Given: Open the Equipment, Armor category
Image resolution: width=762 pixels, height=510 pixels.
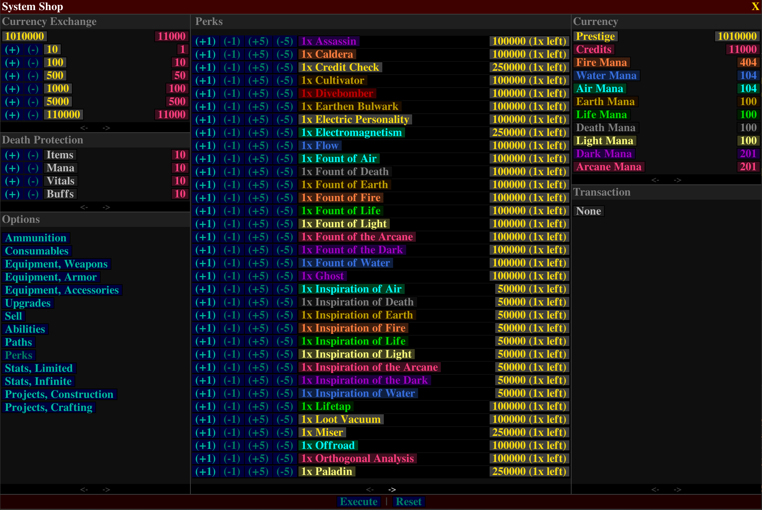Looking at the screenshot, I should (x=51, y=277).
